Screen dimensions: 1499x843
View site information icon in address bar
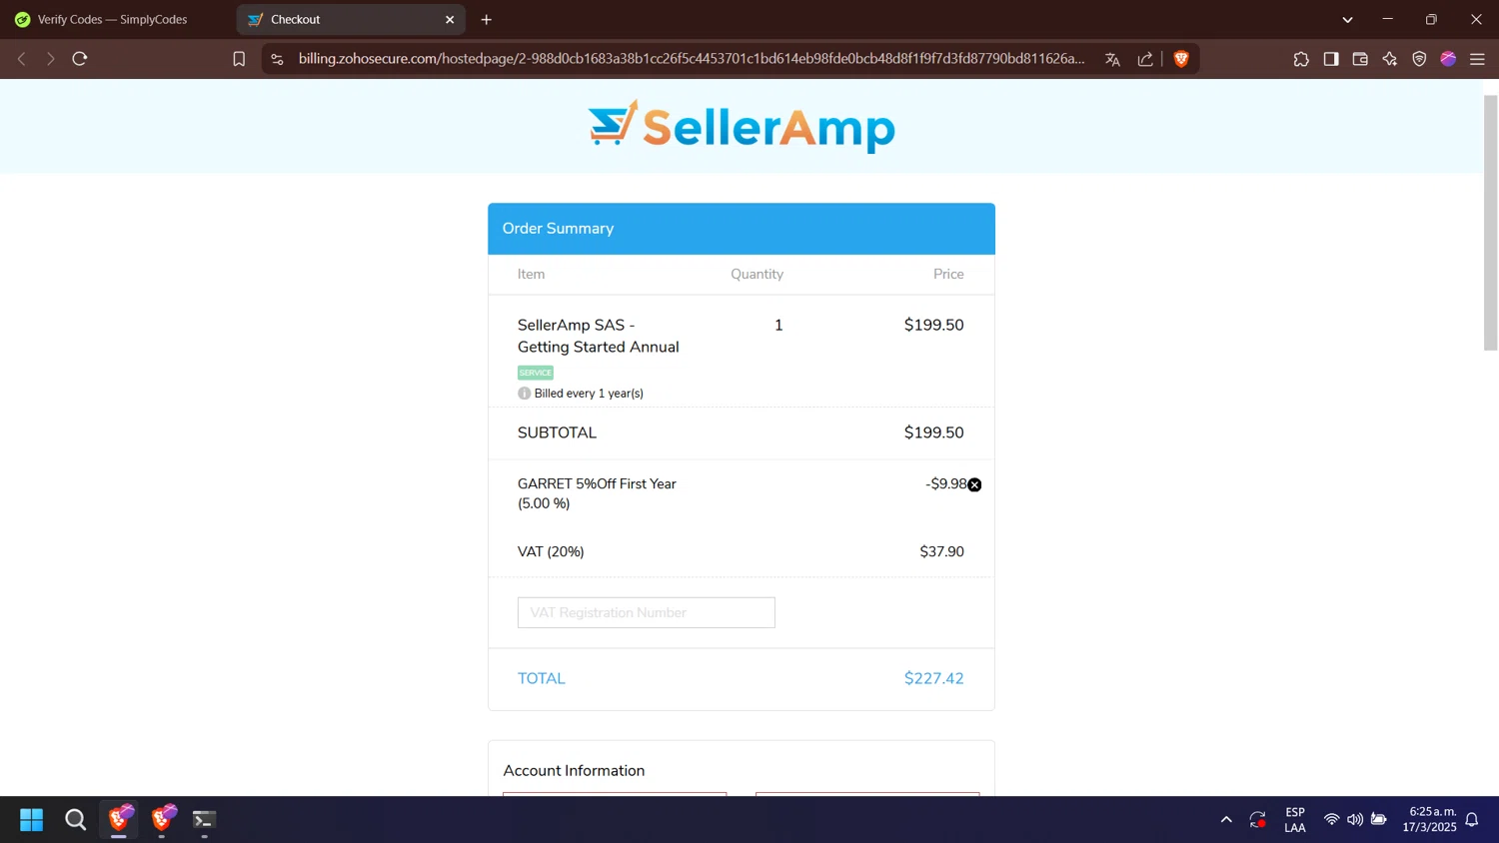click(278, 59)
